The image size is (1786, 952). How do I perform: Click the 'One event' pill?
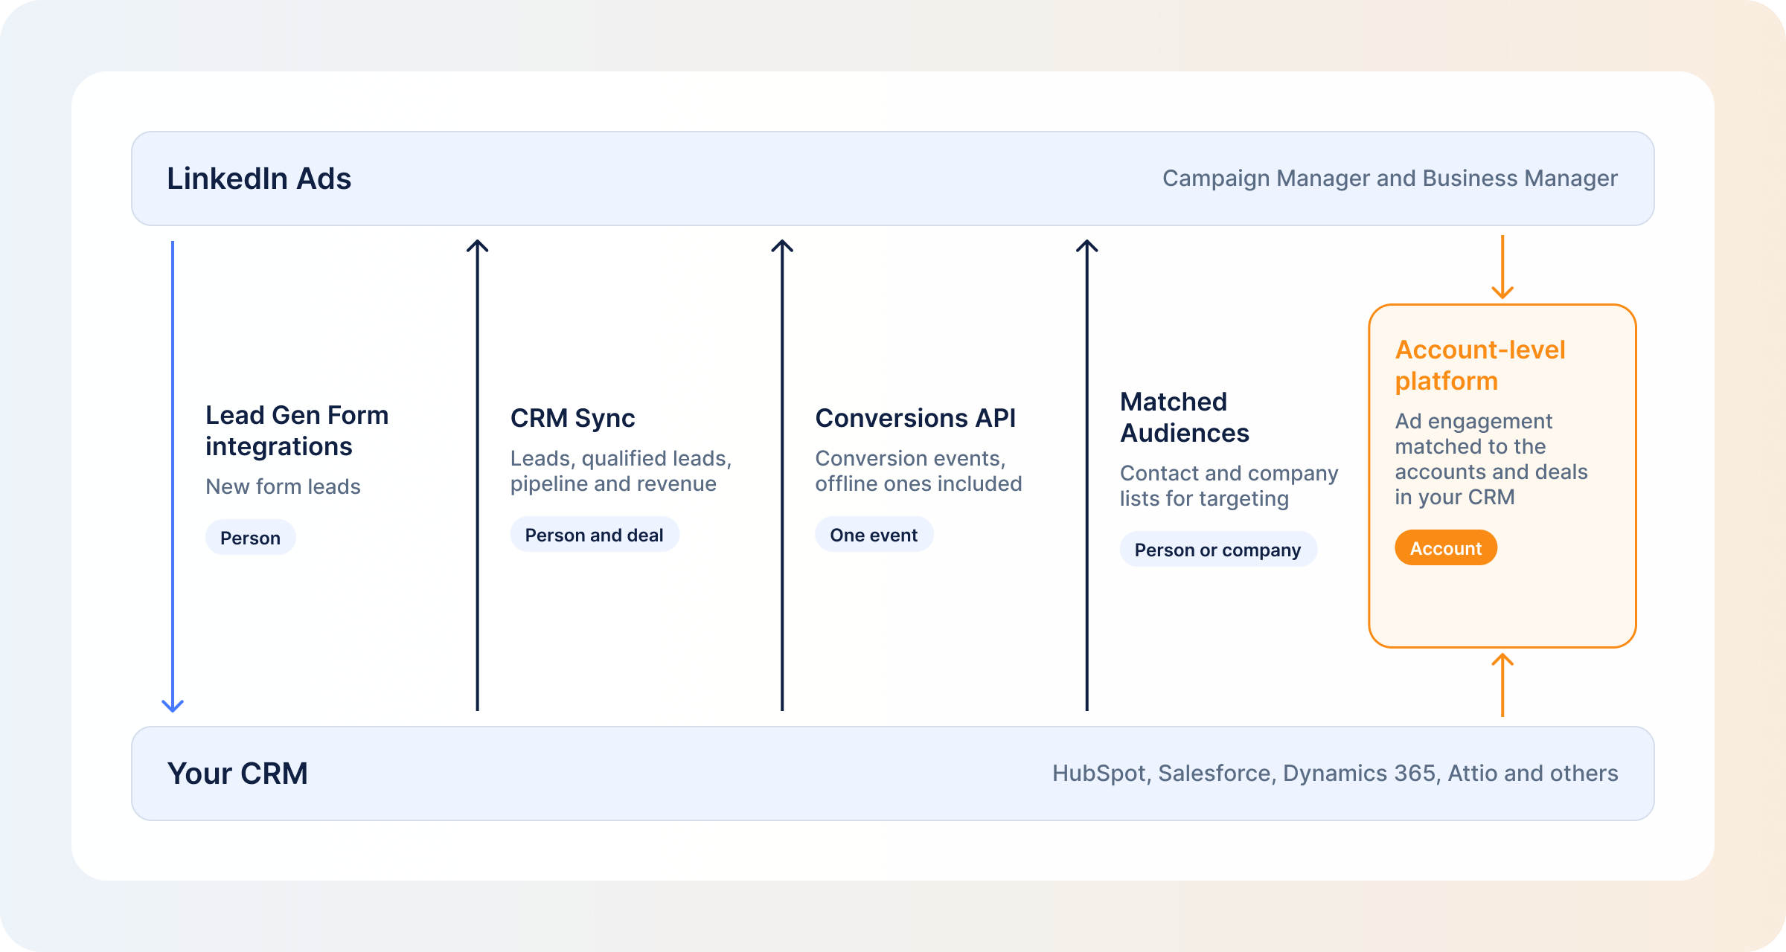click(x=874, y=535)
